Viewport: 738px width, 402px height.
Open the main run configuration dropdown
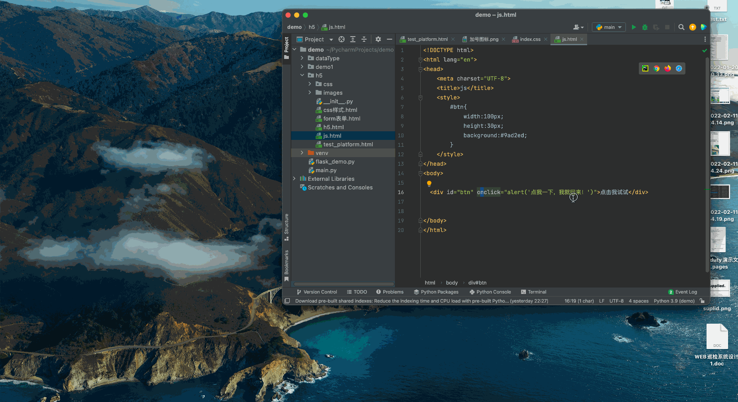coord(609,27)
